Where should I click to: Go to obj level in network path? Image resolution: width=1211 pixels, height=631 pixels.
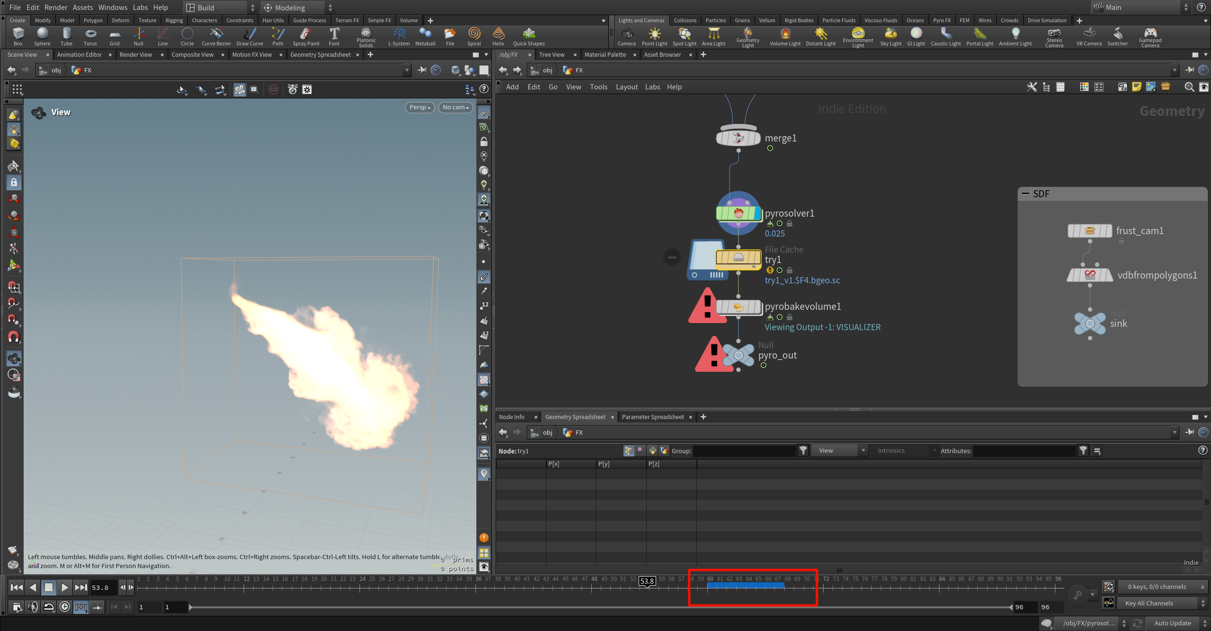[543, 70]
